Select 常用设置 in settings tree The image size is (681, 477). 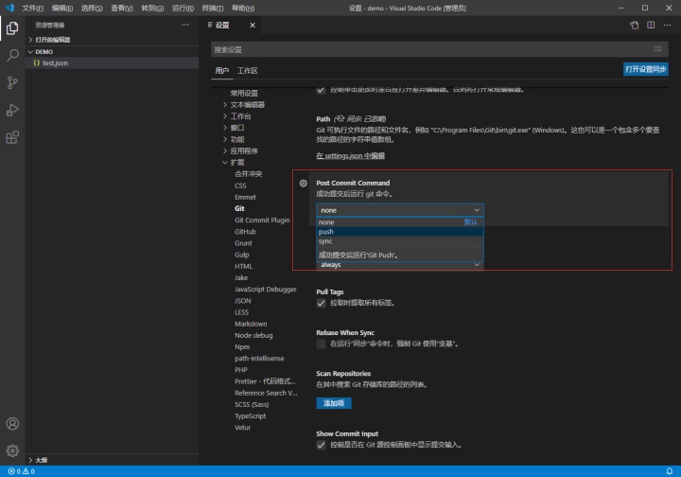pyautogui.click(x=244, y=93)
